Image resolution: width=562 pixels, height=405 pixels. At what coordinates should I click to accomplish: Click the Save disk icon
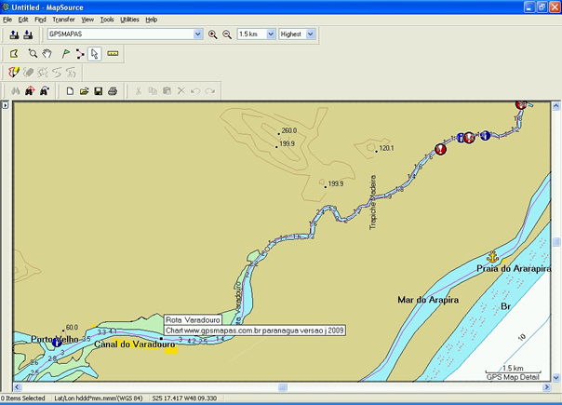98,91
